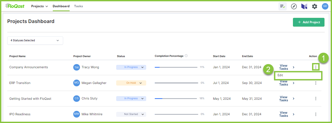Image resolution: width=332 pixels, height=123 pixels.
Task: Expand the 4 Statuses Selected filter dropdown
Action: pos(35,40)
